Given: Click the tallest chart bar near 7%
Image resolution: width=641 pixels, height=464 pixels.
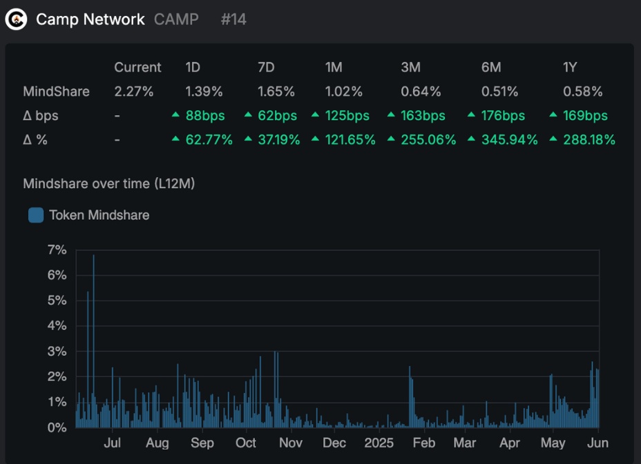Looking at the screenshot, I should [94, 341].
